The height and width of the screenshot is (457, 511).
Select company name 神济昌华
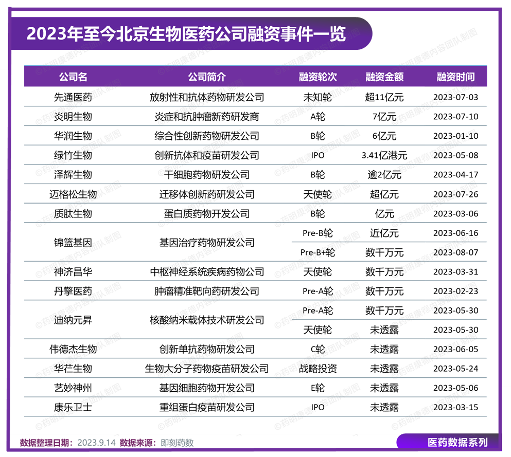pos(73,272)
